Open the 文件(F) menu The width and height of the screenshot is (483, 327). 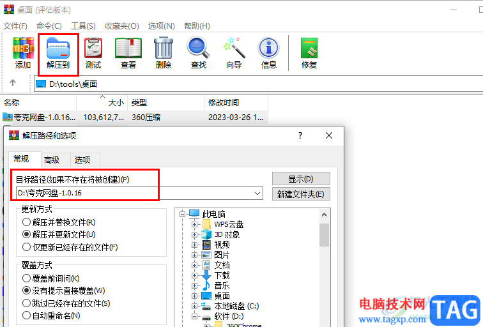(15, 26)
